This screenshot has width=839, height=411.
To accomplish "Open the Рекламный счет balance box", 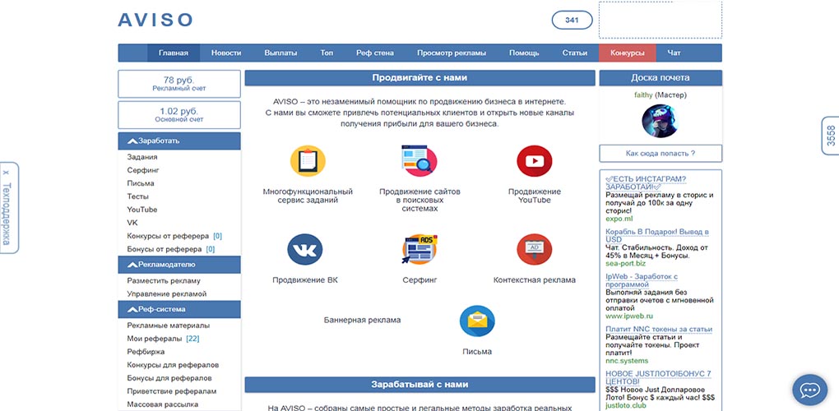I will 179,84.
